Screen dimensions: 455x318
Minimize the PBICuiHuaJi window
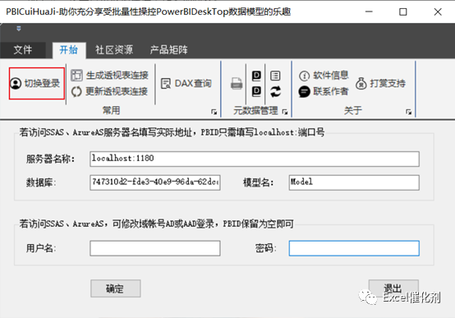point(369,12)
